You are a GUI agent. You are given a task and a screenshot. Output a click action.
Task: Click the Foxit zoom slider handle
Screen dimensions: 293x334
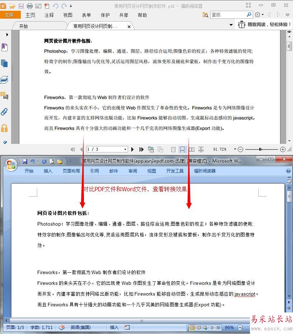click(x=260, y=149)
